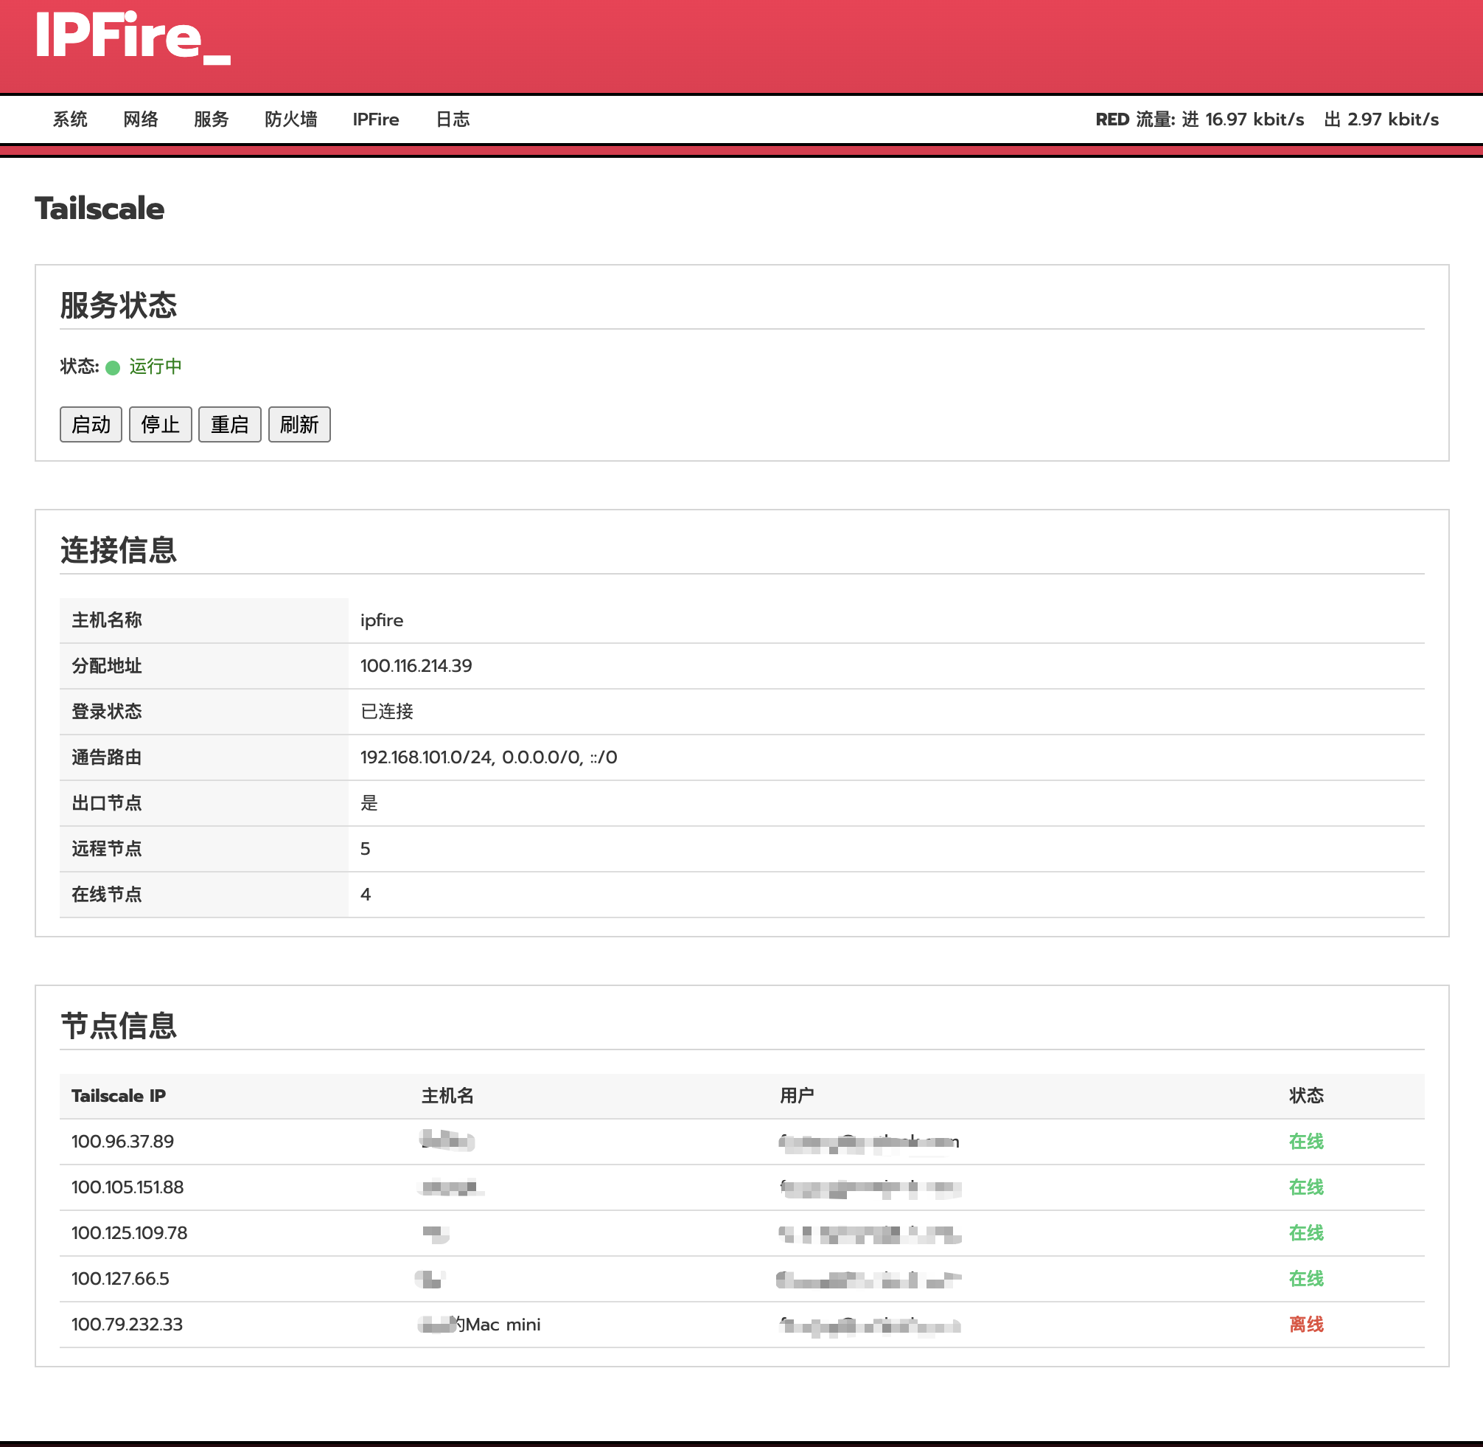Click the outbound 2.97 kbit/s readout
1483x1447 pixels.
(1381, 119)
